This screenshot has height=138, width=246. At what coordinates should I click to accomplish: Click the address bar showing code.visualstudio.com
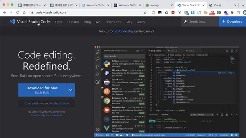point(89,13)
